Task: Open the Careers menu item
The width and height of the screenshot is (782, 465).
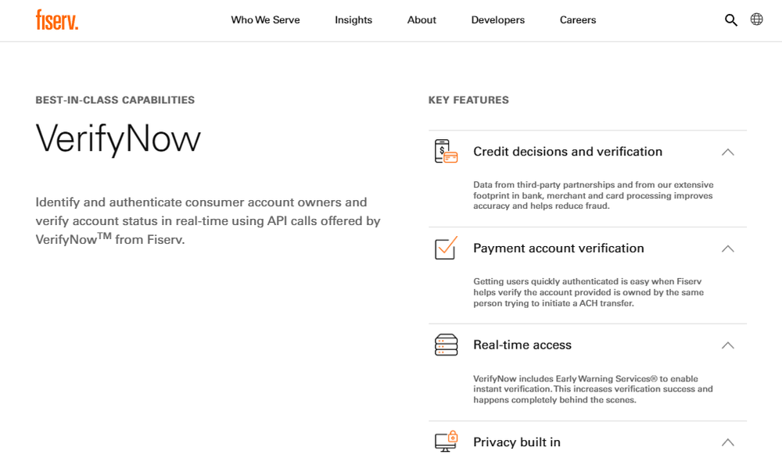Action: pyautogui.click(x=578, y=20)
